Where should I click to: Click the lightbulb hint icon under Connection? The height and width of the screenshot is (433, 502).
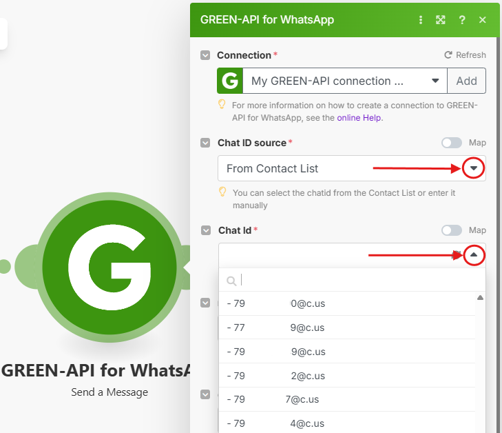(x=222, y=105)
